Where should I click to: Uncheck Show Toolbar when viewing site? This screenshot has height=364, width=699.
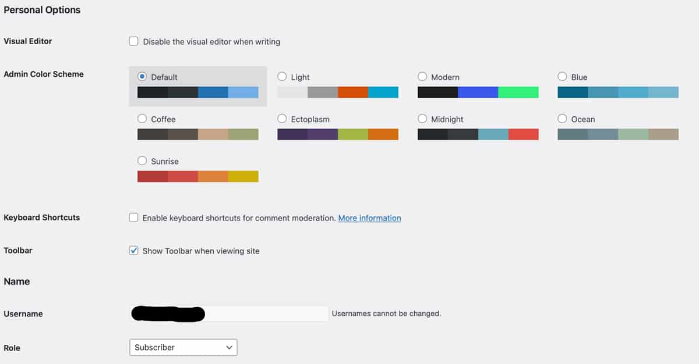tap(133, 251)
